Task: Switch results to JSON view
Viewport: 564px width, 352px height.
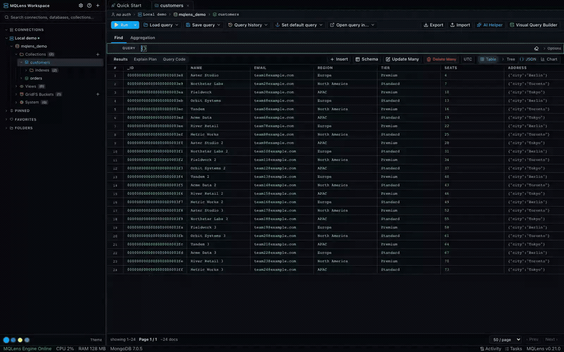Action: tap(528, 59)
